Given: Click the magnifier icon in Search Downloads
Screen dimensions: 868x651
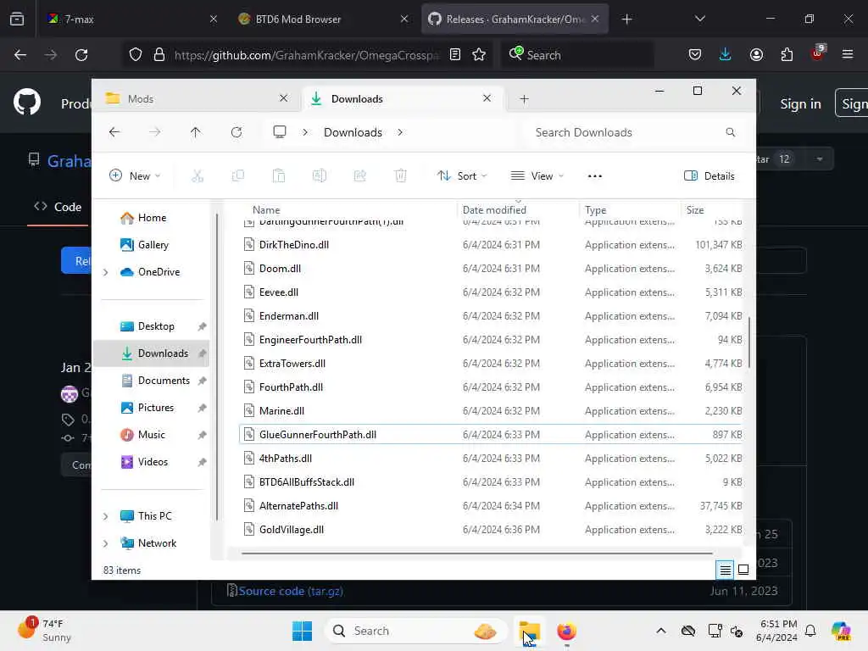Looking at the screenshot, I should (730, 132).
